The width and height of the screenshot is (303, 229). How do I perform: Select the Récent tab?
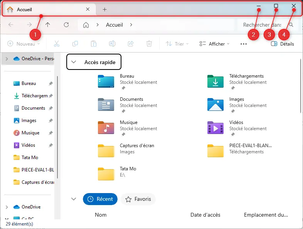coord(100,199)
